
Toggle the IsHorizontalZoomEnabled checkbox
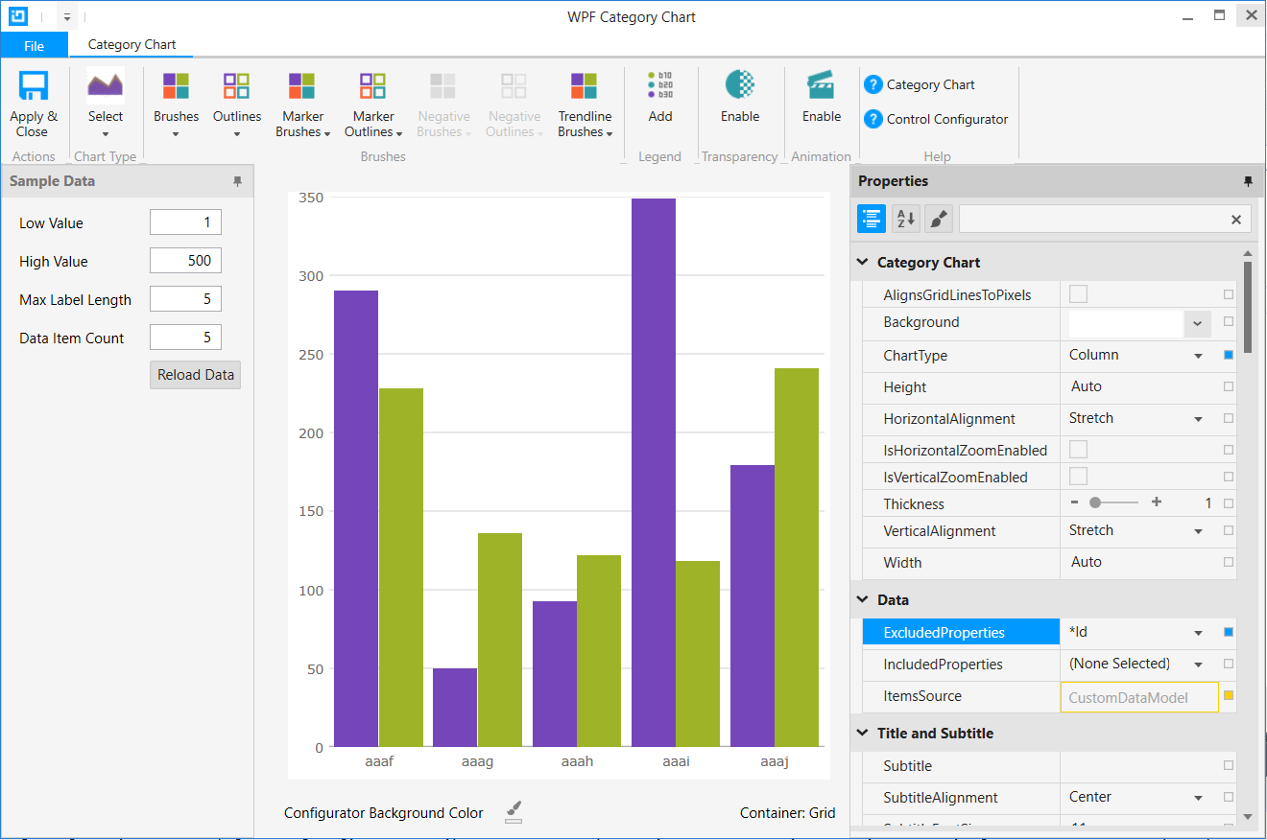(x=1078, y=450)
